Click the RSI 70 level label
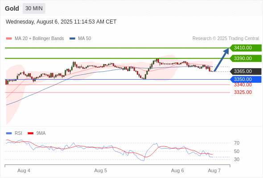Viewport: 263px width, 178px height. 237,143
